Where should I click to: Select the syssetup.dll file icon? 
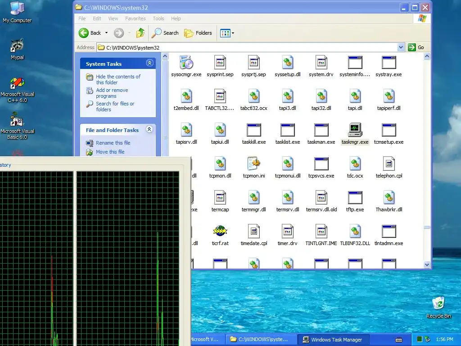coord(288,62)
